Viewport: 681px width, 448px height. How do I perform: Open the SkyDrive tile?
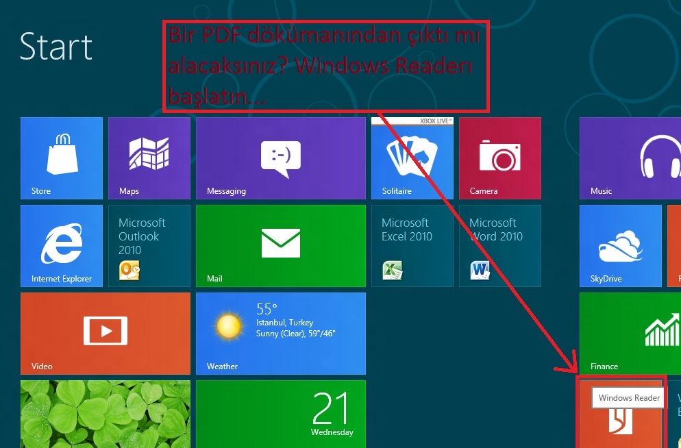621,246
